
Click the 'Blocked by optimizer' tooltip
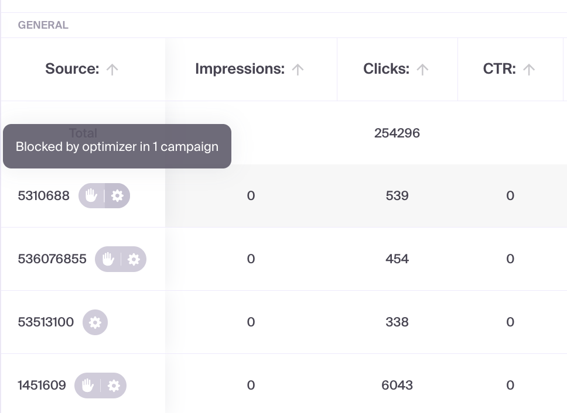pyautogui.click(x=117, y=146)
